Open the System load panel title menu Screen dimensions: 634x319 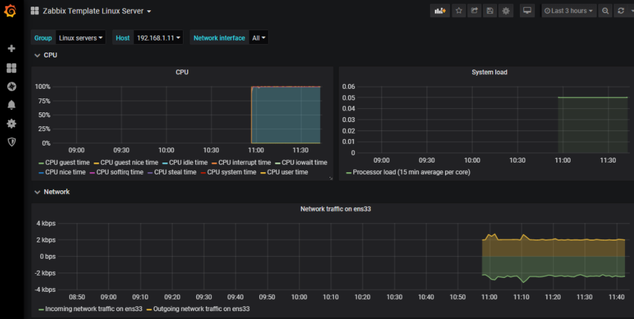pyautogui.click(x=489, y=72)
